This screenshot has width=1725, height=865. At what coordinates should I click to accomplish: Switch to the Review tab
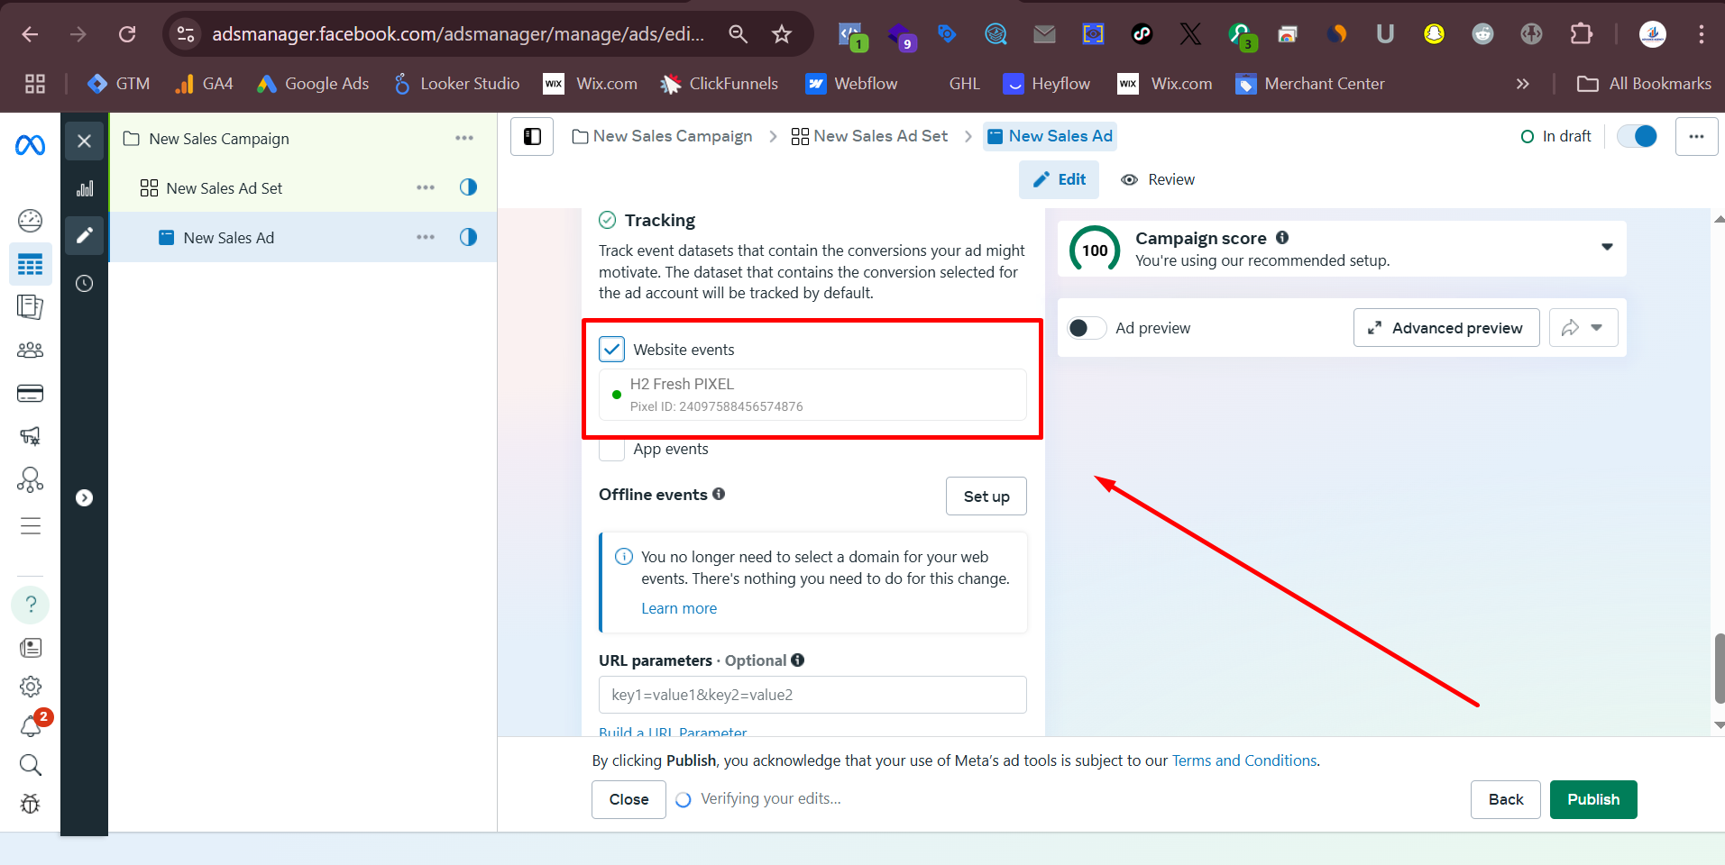[1158, 179]
